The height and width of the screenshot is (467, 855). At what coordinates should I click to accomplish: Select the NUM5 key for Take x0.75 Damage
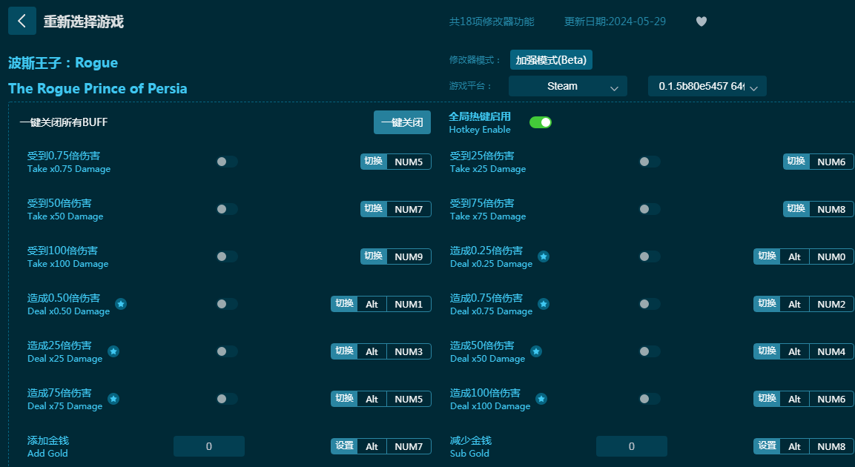point(409,162)
